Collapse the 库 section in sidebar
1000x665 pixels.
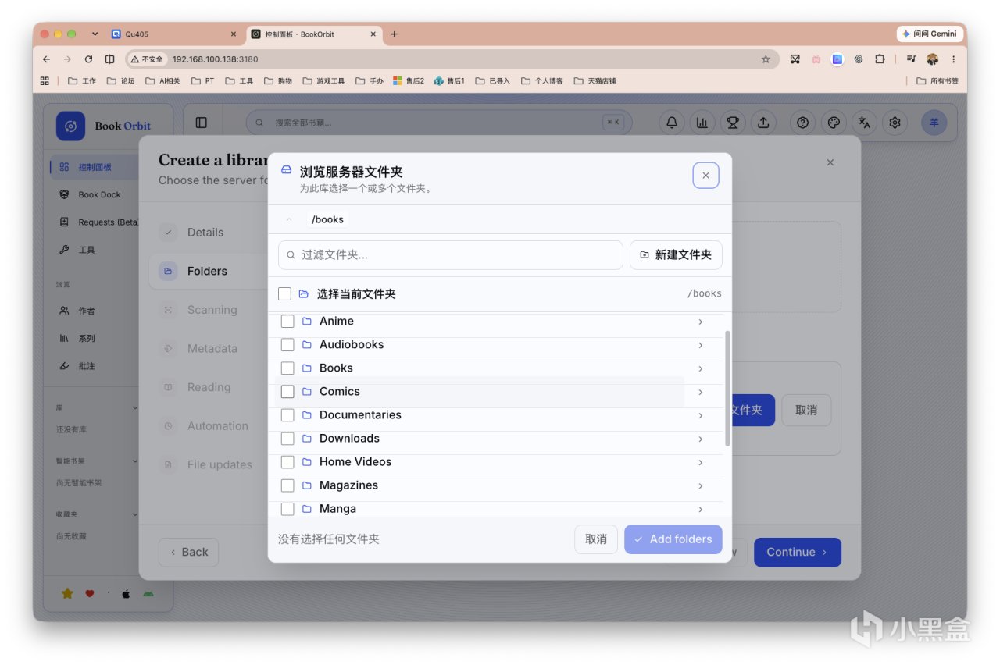(x=134, y=407)
